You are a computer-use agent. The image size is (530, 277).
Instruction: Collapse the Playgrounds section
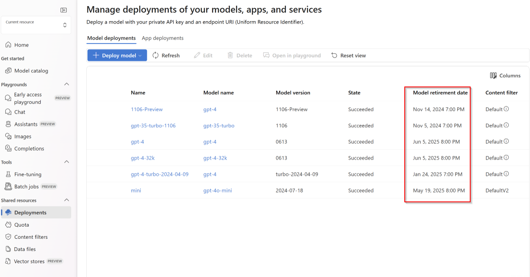tap(67, 84)
